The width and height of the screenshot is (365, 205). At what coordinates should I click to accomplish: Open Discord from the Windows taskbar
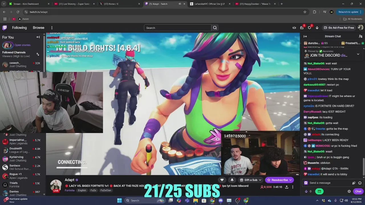(220, 200)
